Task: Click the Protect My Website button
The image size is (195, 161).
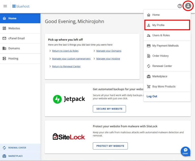Action: coord(110,146)
